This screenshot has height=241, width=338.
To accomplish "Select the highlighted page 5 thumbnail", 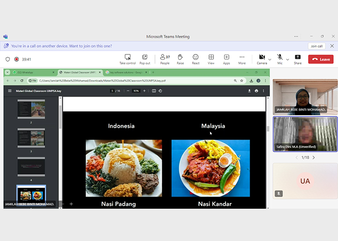I will point(31,195).
